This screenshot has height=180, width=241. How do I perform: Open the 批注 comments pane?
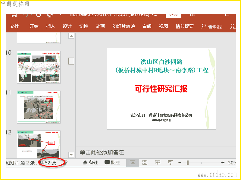(x=112, y=163)
